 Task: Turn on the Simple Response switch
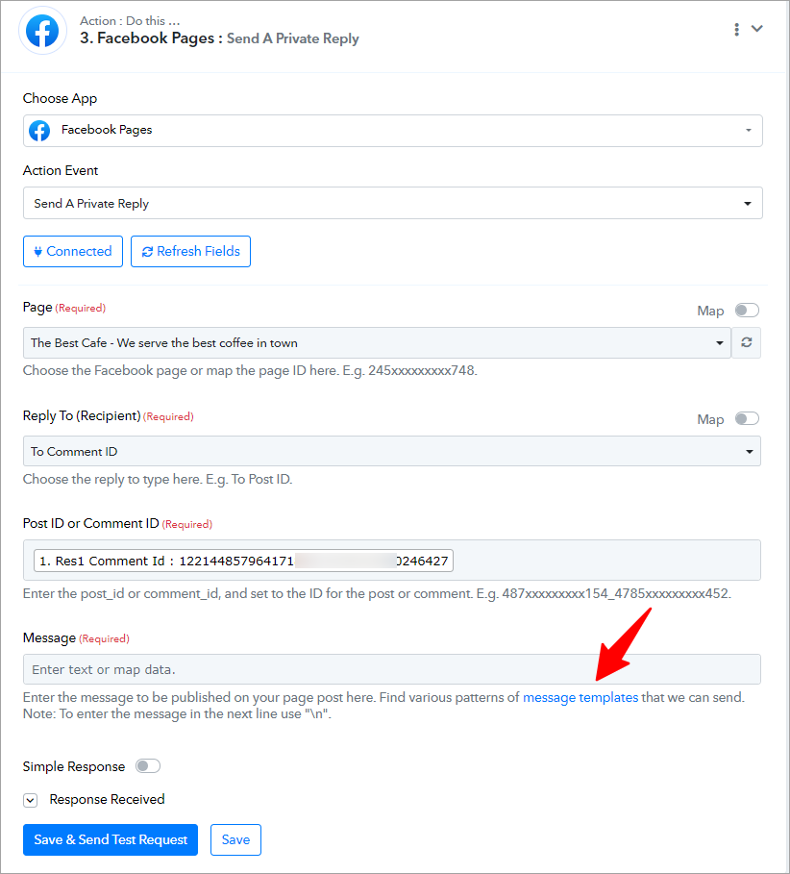point(148,766)
